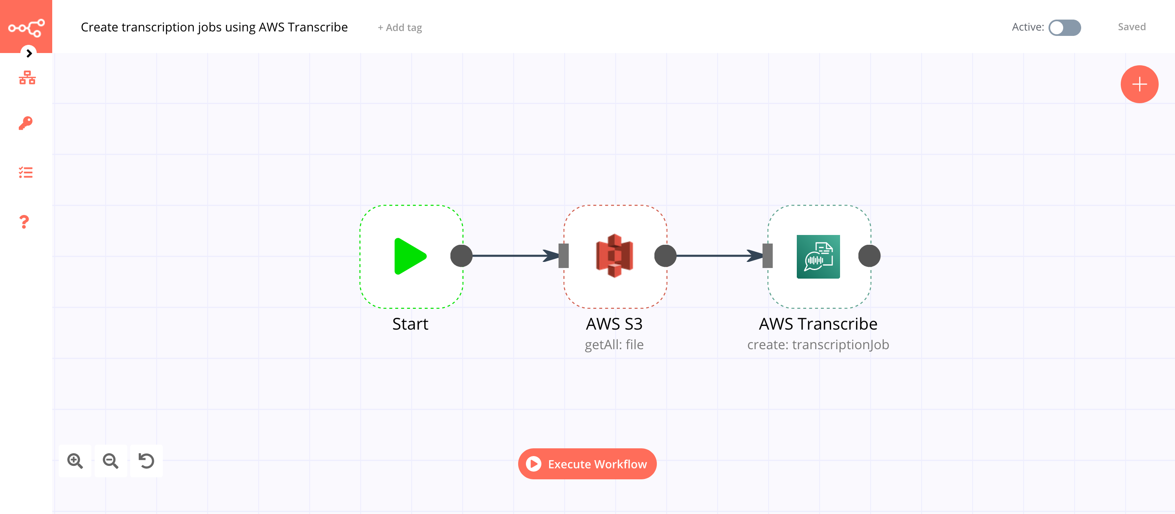This screenshot has width=1175, height=514.
Task: Click the AWS S3 node output connector
Action: [665, 256]
